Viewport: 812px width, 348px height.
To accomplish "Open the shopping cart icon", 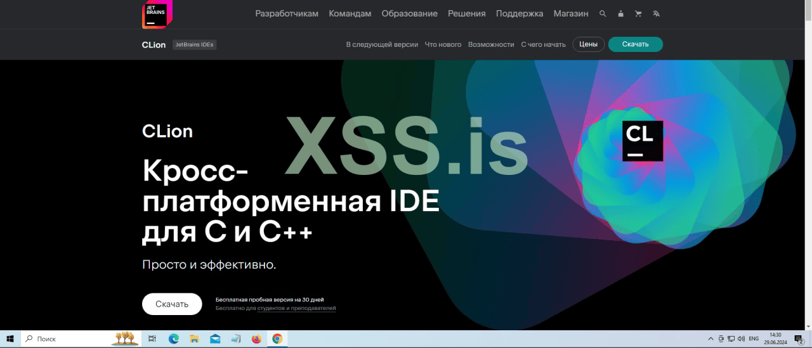I will click(638, 13).
